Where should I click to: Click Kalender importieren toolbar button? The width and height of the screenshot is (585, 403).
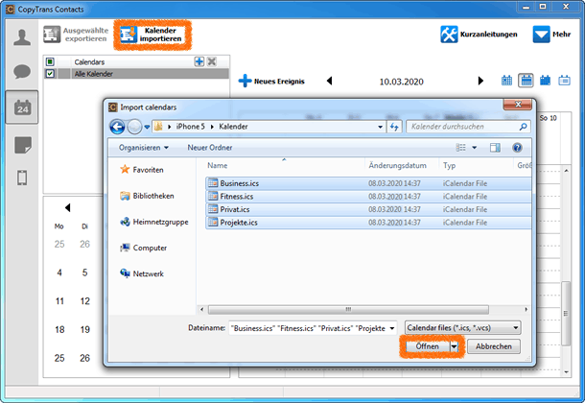tap(152, 35)
